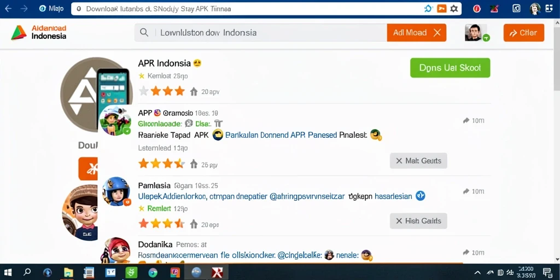The width and height of the screenshot is (560, 280).
Task: Open browser settings gear icon
Action: pyautogui.click(x=454, y=9)
